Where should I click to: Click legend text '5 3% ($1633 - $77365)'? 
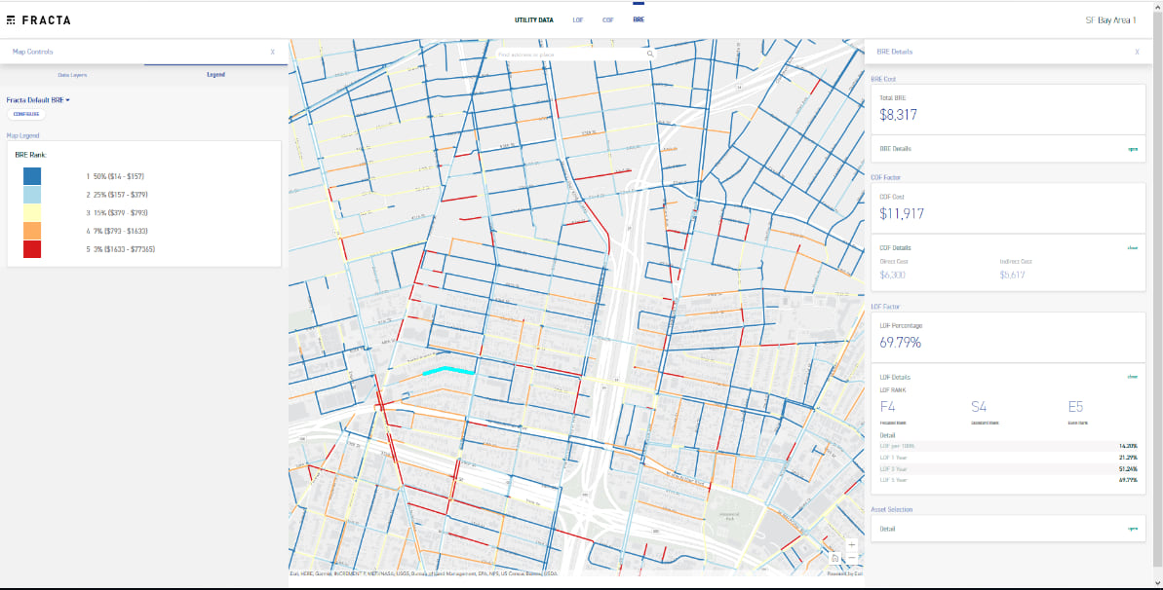(120, 249)
